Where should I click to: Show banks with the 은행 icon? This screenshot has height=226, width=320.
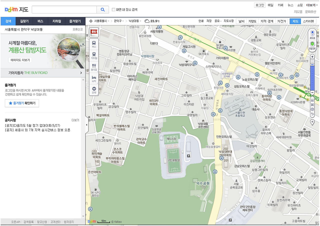pos(94,90)
